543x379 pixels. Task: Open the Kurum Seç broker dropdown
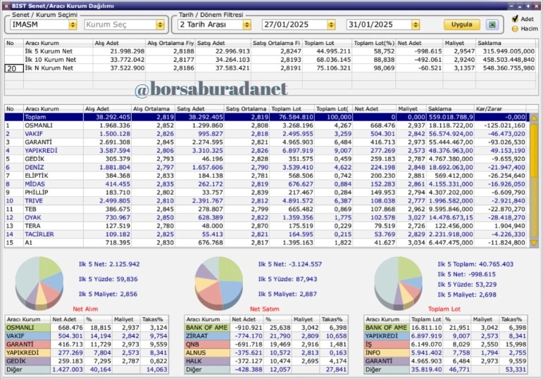[x=160, y=25]
